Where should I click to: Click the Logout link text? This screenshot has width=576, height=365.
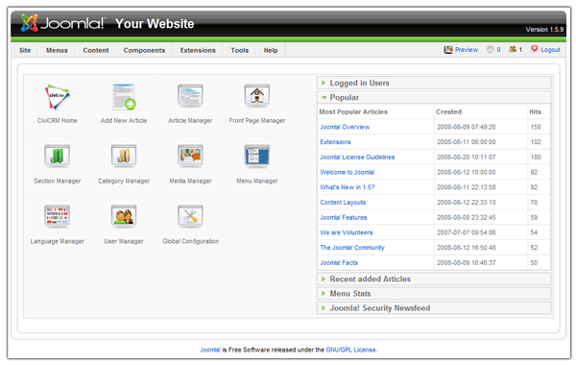550,50
